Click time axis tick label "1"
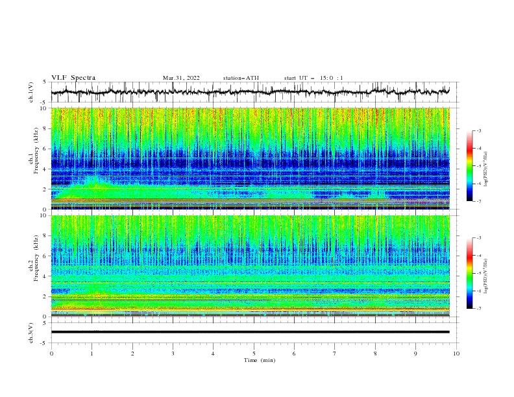514x397 pixels. (92, 354)
